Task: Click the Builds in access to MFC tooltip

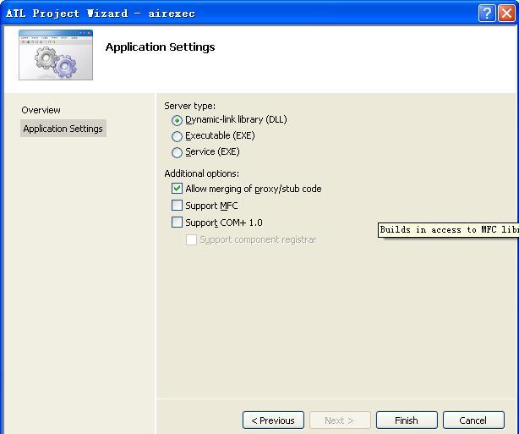Action: 448,230
